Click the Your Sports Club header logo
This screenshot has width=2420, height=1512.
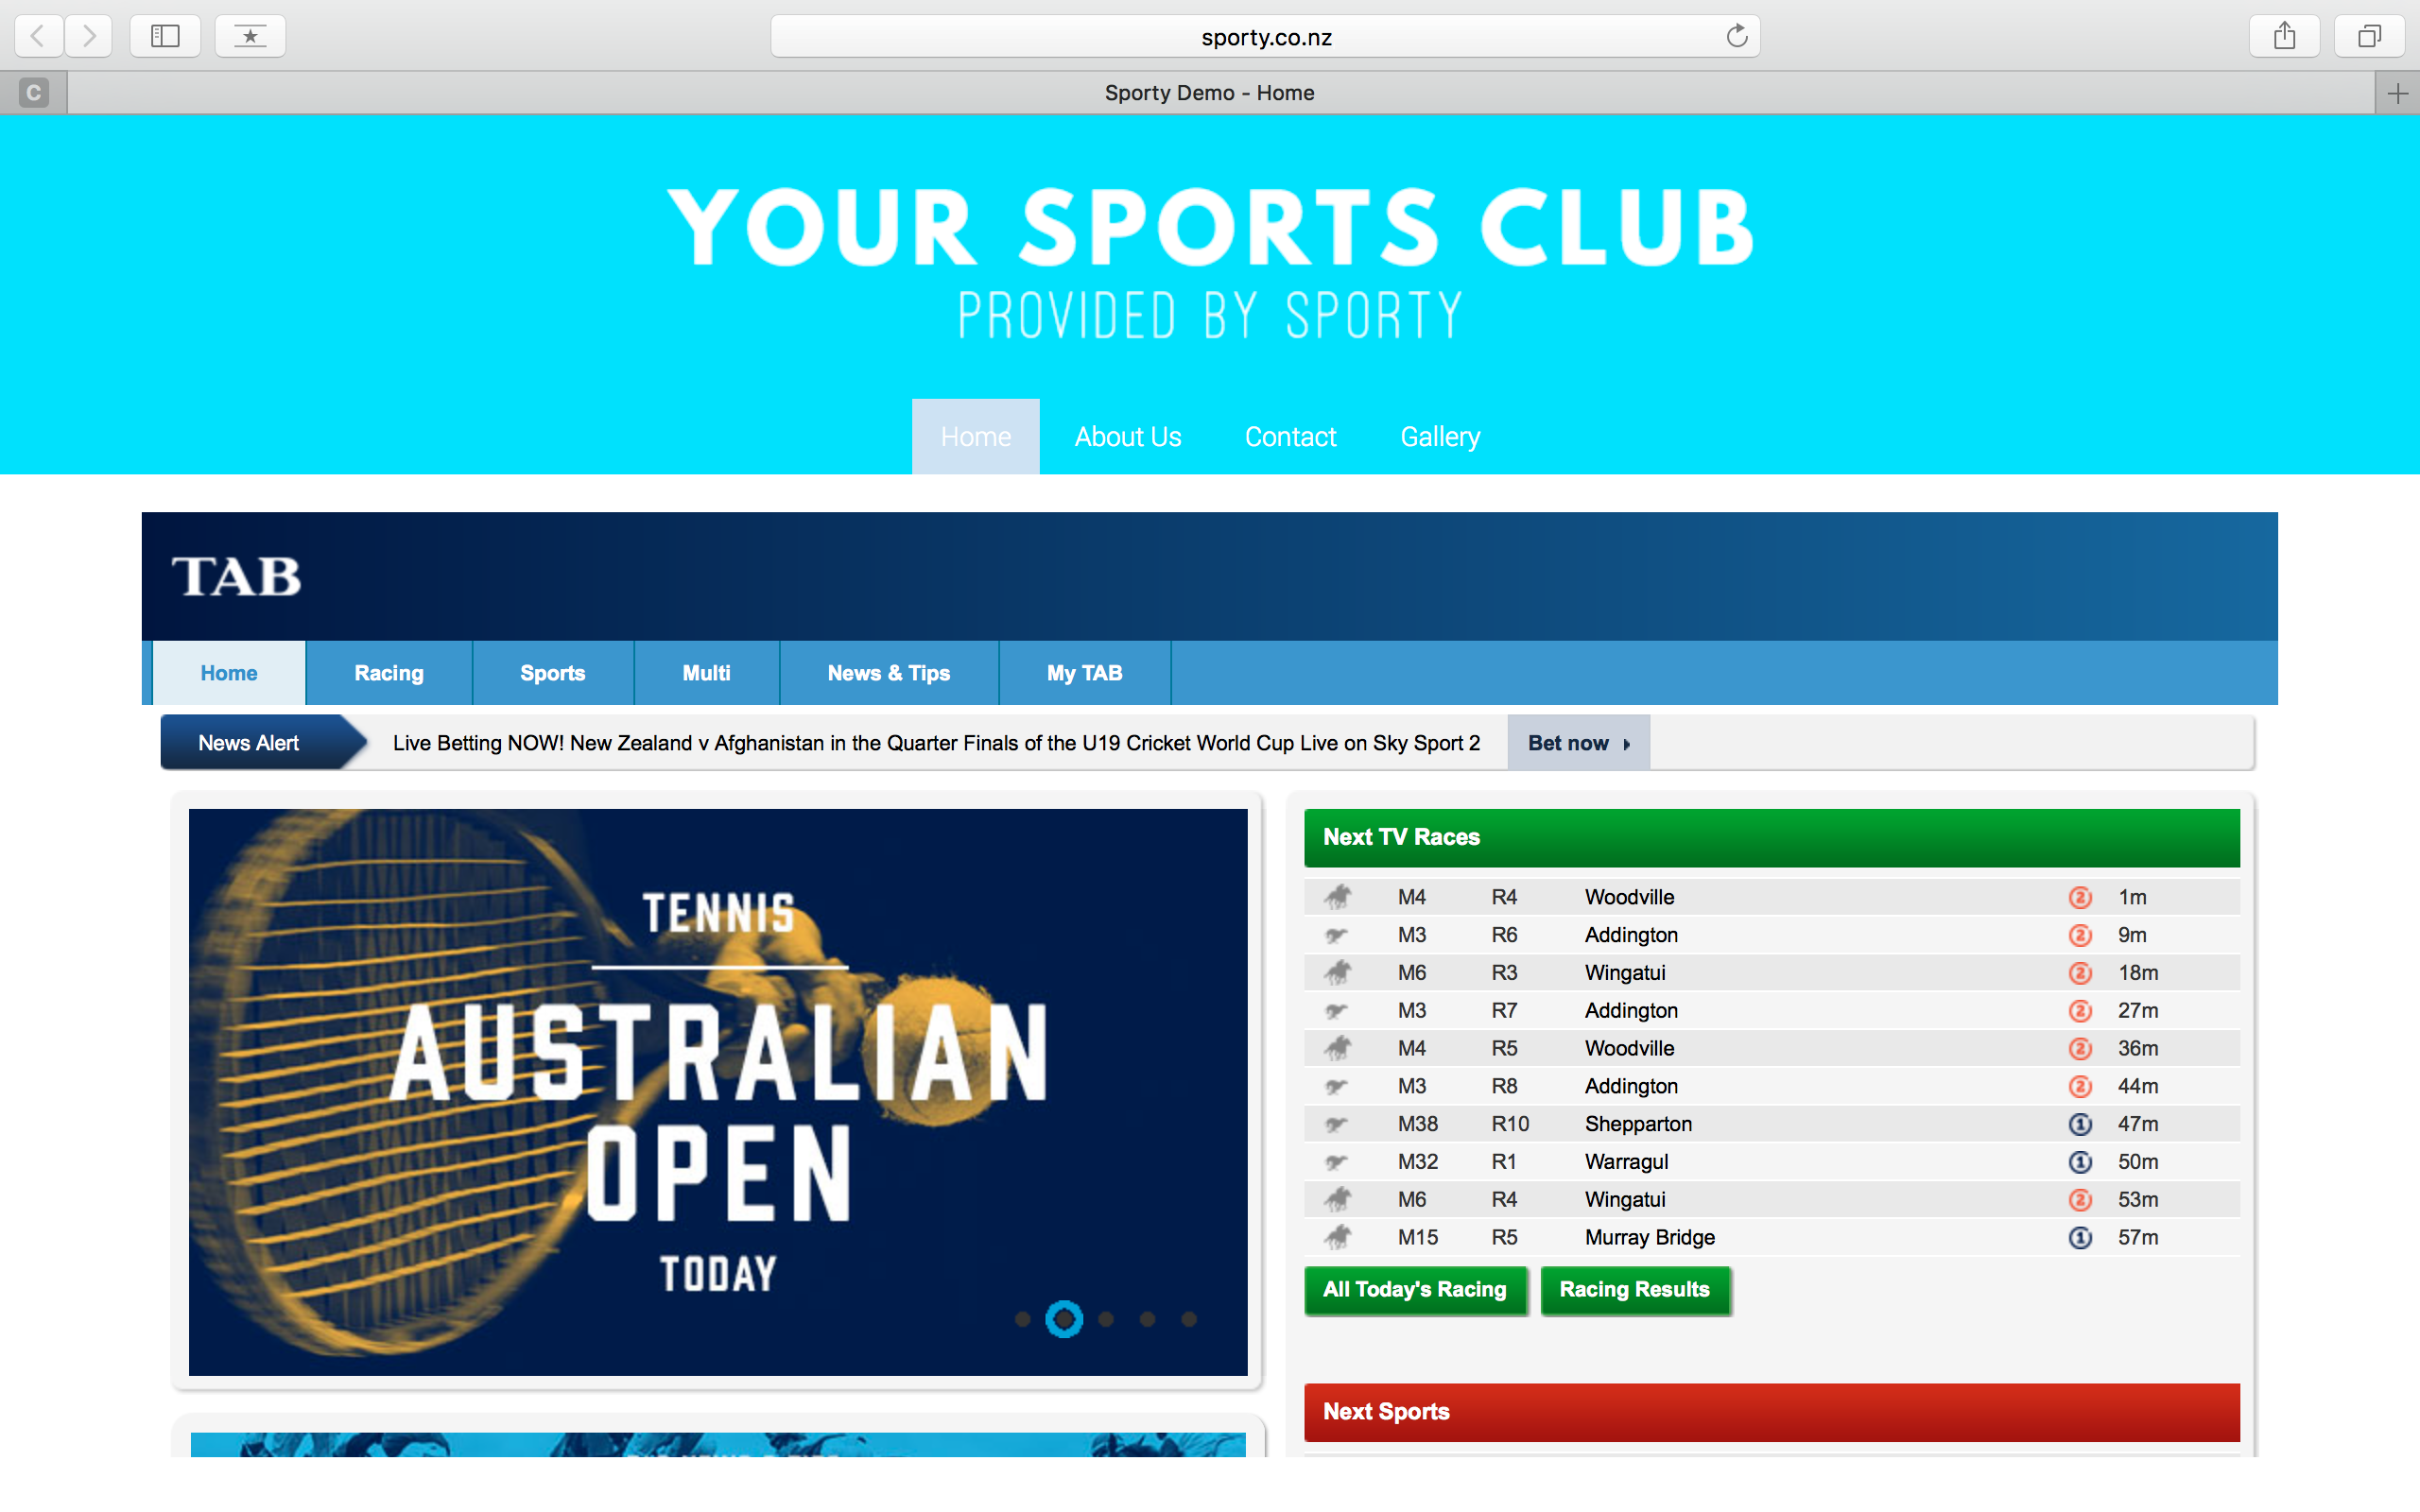pyautogui.click(x=1210, y=263)
